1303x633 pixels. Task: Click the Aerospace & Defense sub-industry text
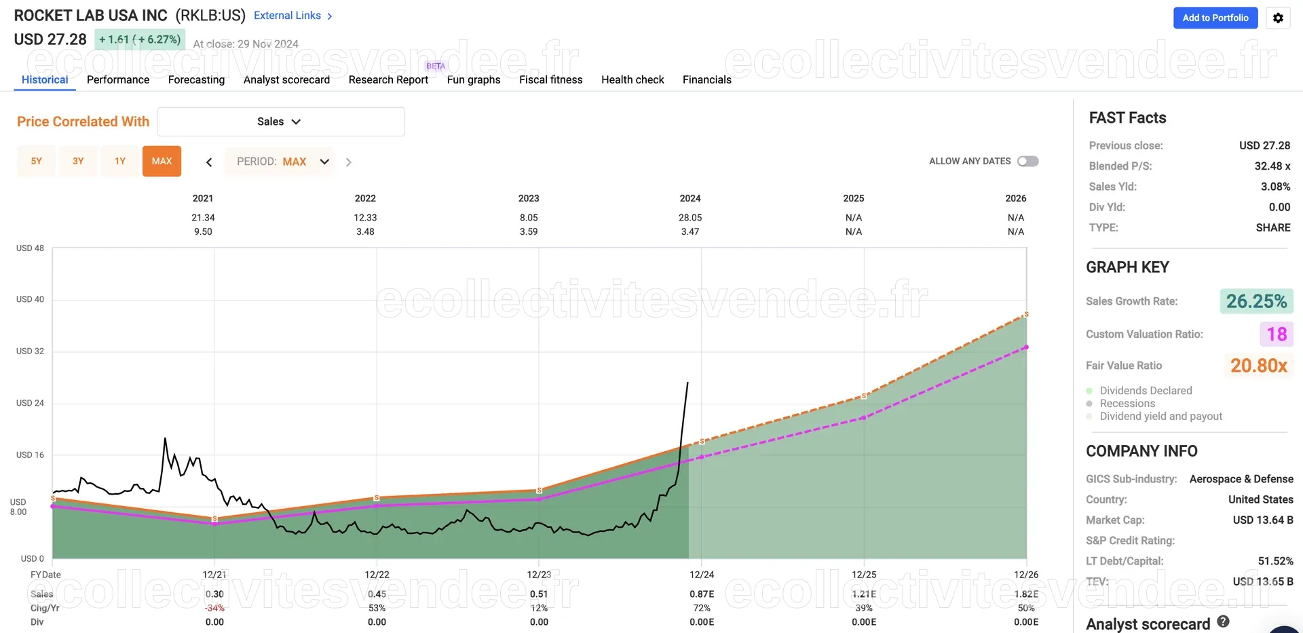tap(1241, 479)
